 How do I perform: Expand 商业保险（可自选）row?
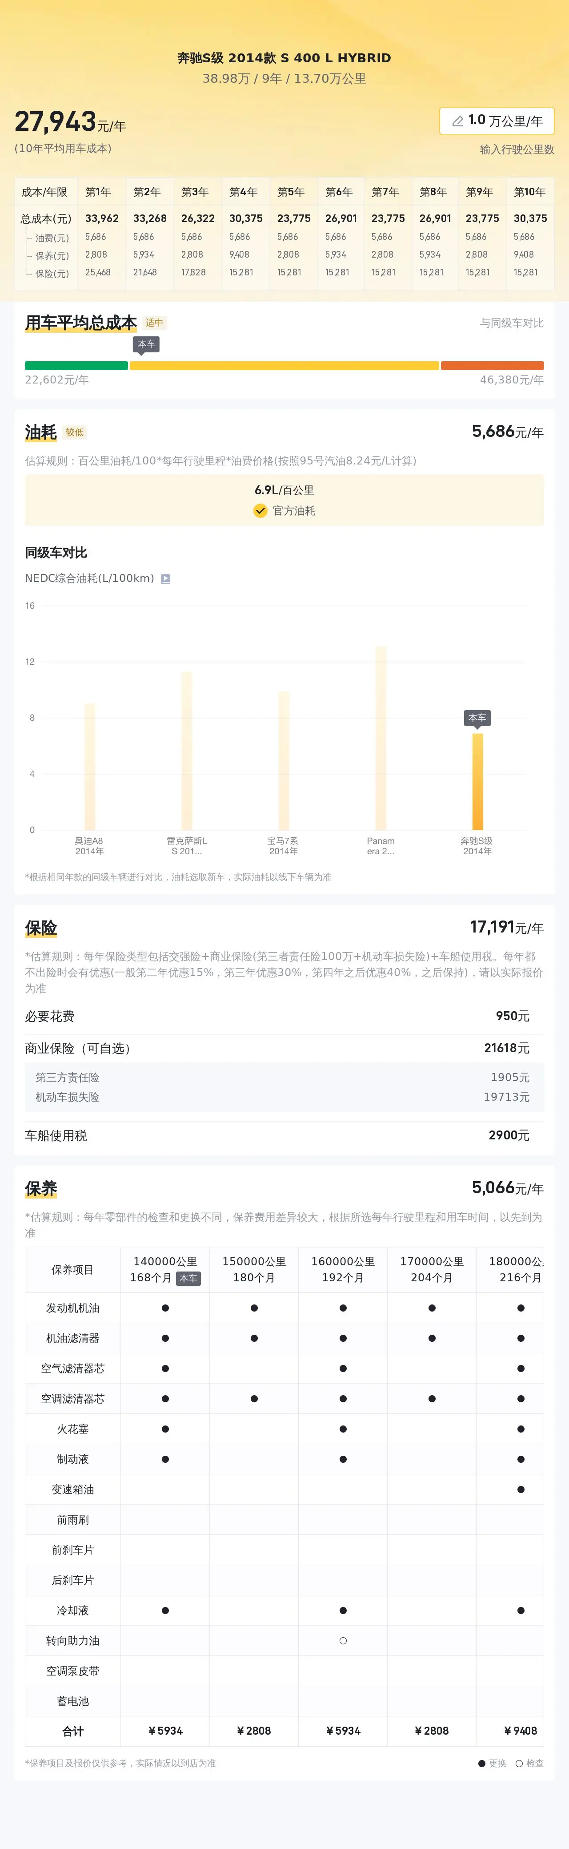[284, 1049]
